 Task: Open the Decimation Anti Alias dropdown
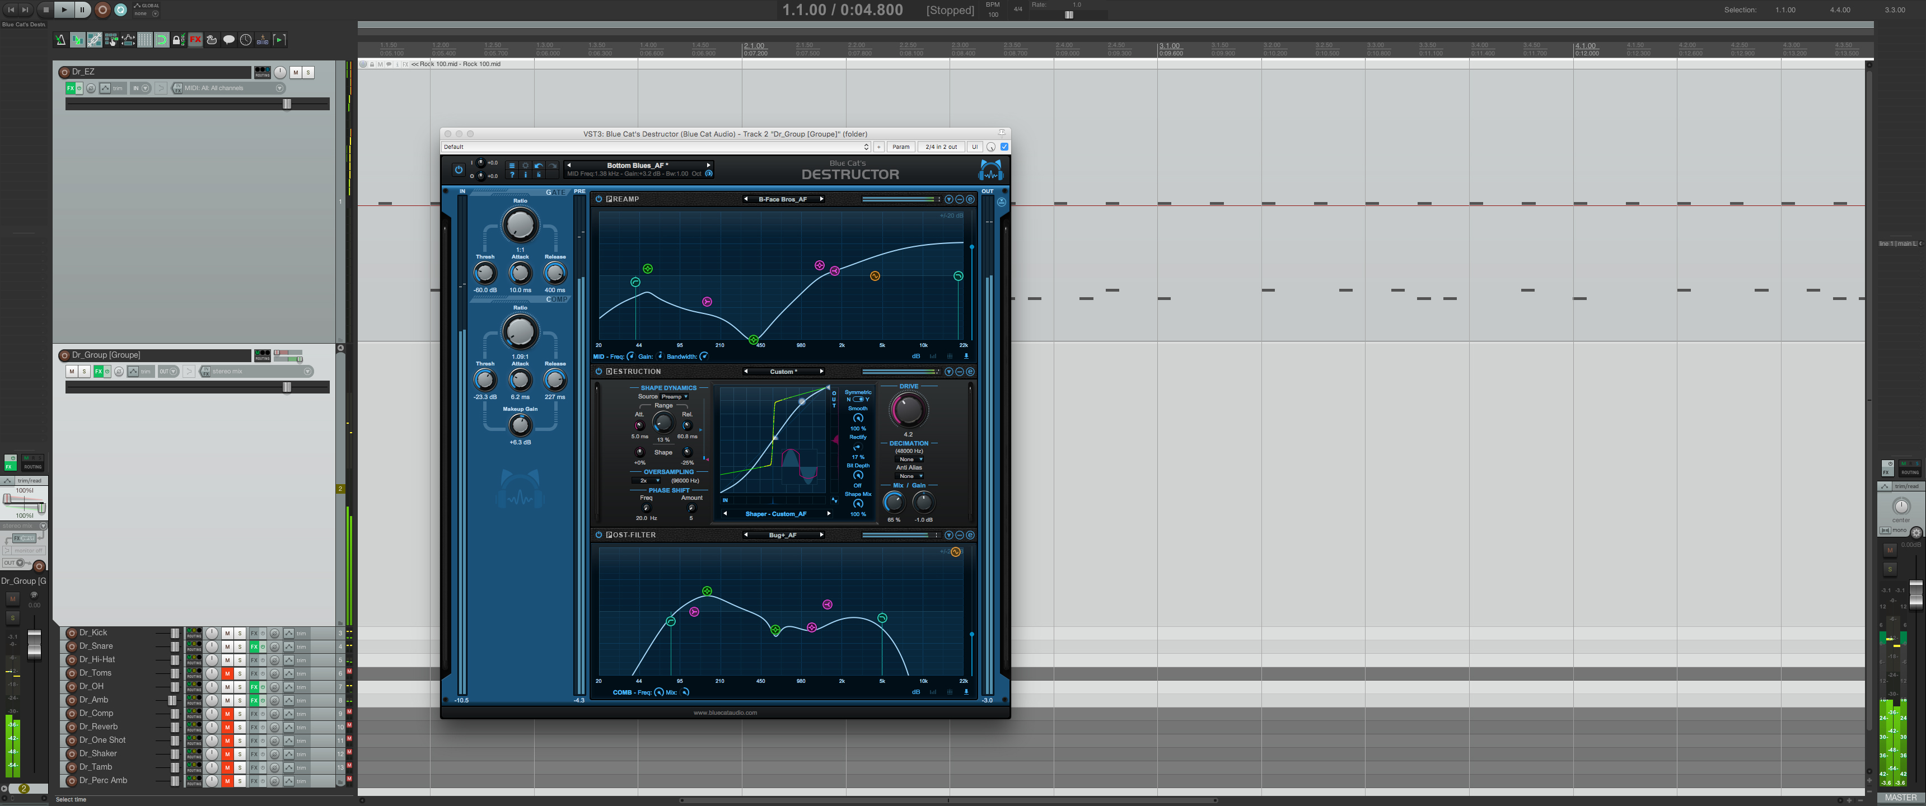click(910, 476)
